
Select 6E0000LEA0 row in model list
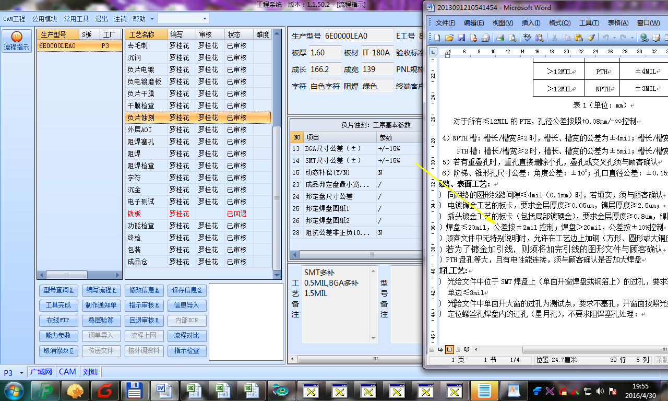tap(79, 45)
